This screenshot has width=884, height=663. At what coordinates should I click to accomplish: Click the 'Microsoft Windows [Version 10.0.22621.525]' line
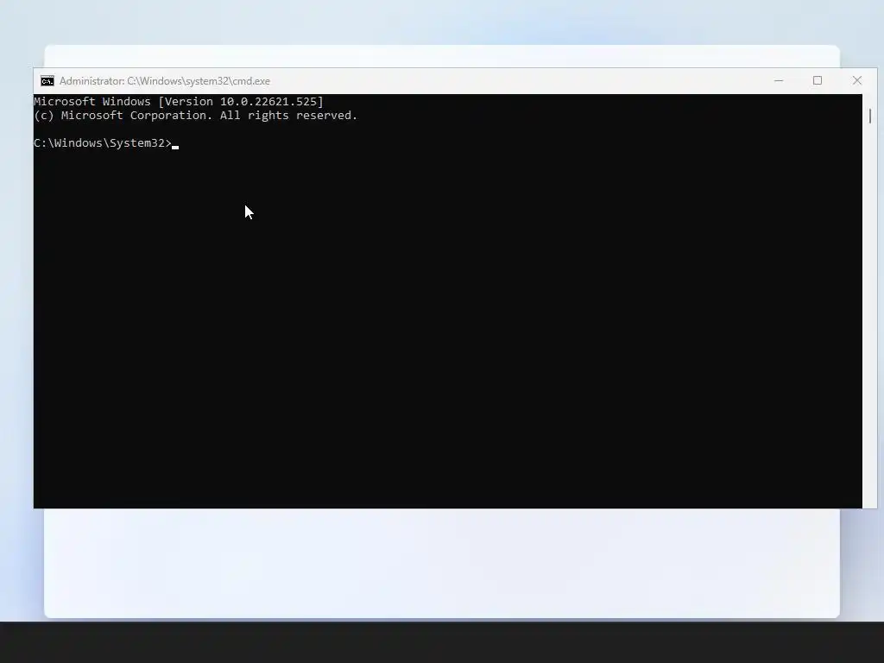point(179,102)
